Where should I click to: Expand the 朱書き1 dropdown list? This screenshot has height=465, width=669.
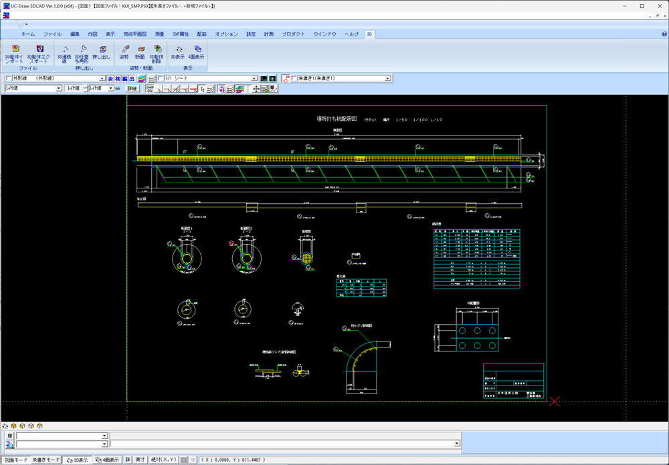tap(387, 78)
